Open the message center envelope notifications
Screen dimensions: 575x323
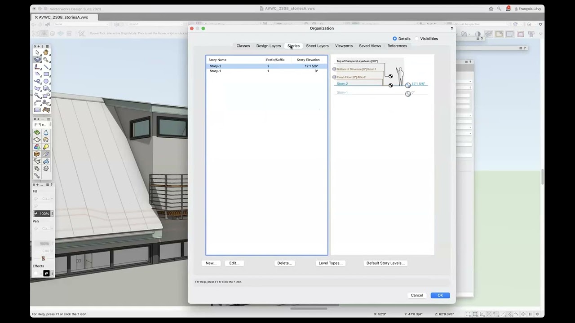click(x=508, y=9)
